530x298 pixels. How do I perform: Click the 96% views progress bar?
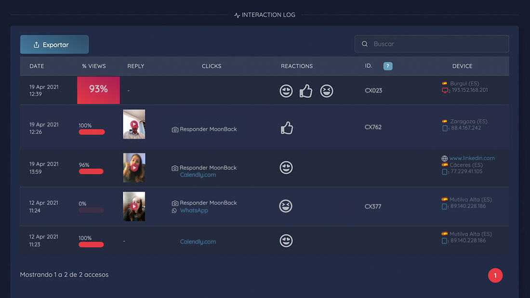click(91, 171)
